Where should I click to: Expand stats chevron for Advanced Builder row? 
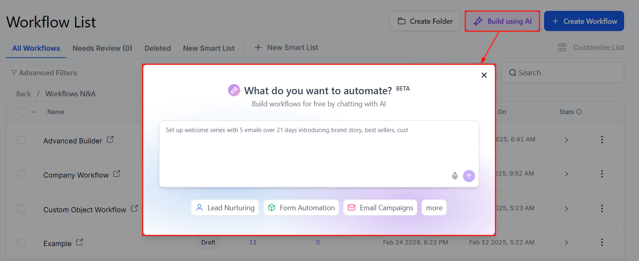[566, 140]
